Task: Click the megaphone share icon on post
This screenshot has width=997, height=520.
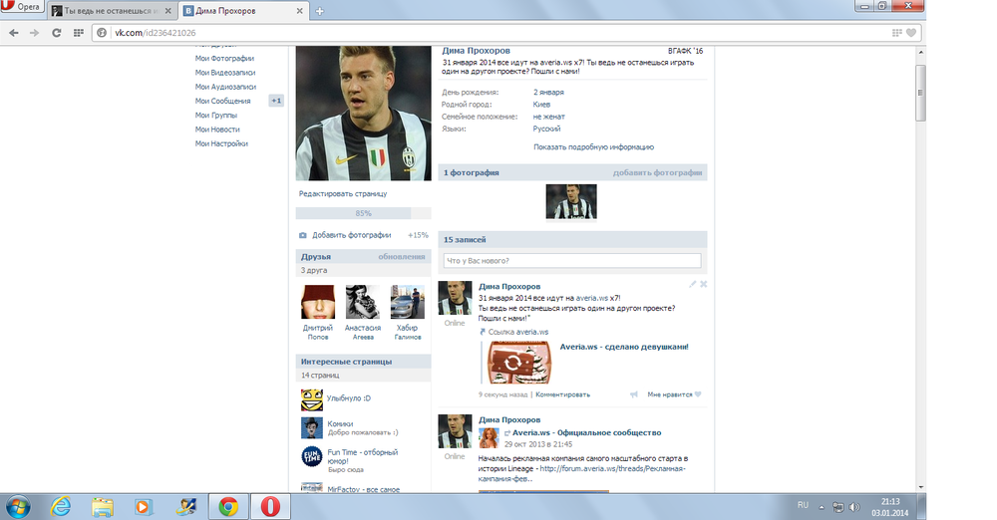Action: 633,394
